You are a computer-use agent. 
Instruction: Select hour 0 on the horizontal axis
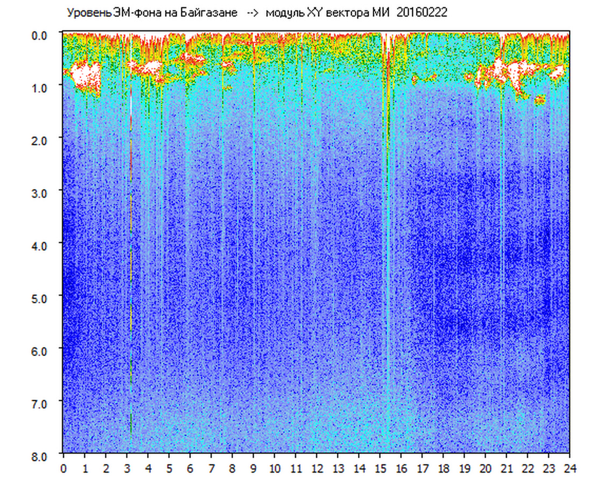[x=64, y=469]
